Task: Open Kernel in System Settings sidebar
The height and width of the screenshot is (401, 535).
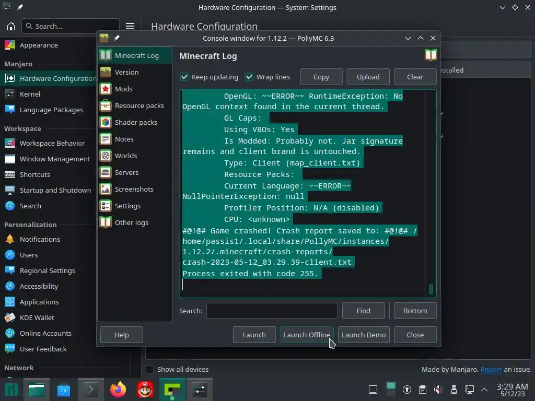Action: [x=48, y=94]
